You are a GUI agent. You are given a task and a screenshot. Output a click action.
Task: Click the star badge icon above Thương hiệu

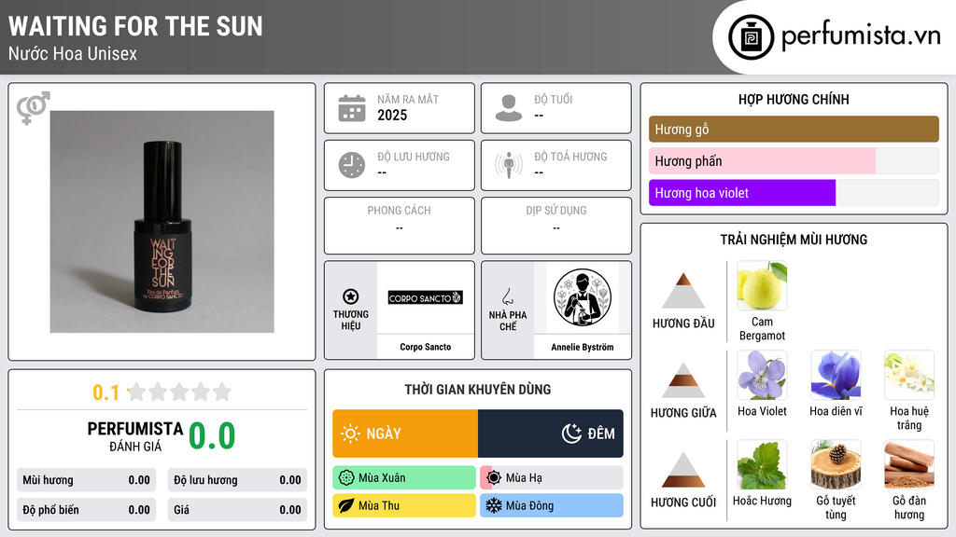tap(351, 296)
